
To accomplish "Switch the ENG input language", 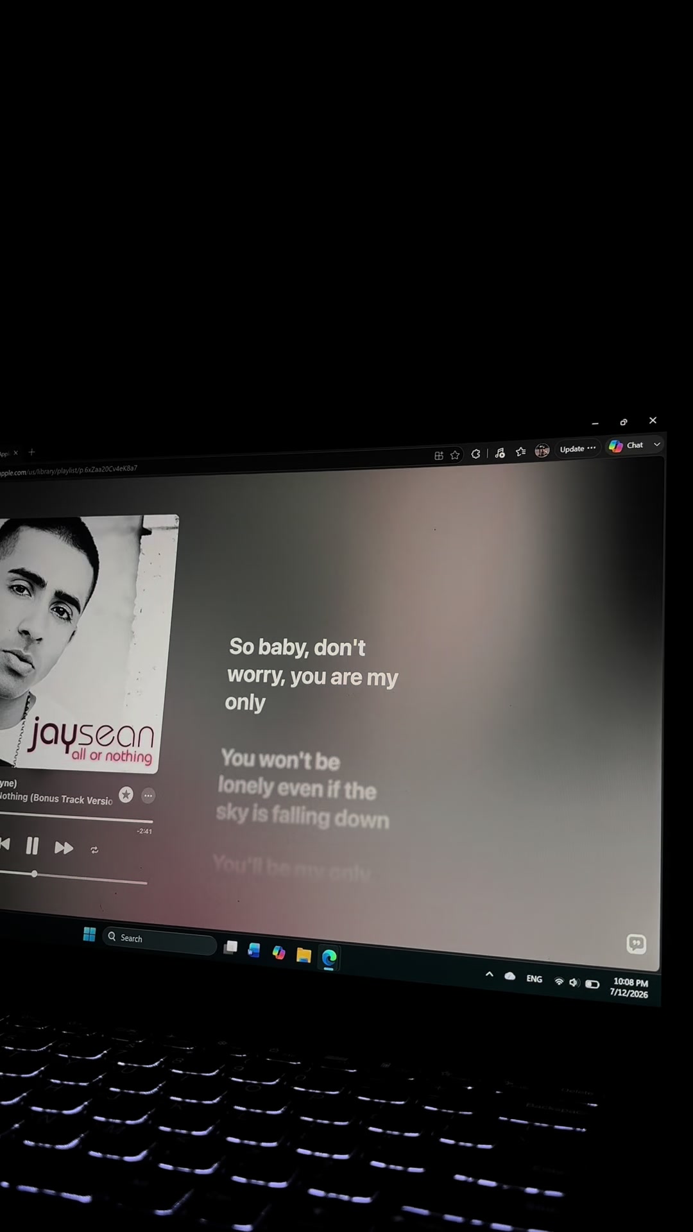I will [x=534, y=979].
